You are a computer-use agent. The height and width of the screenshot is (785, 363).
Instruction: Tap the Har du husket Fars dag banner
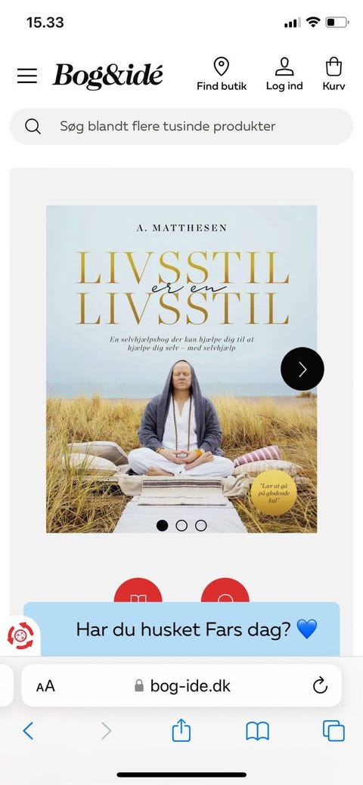181,629
